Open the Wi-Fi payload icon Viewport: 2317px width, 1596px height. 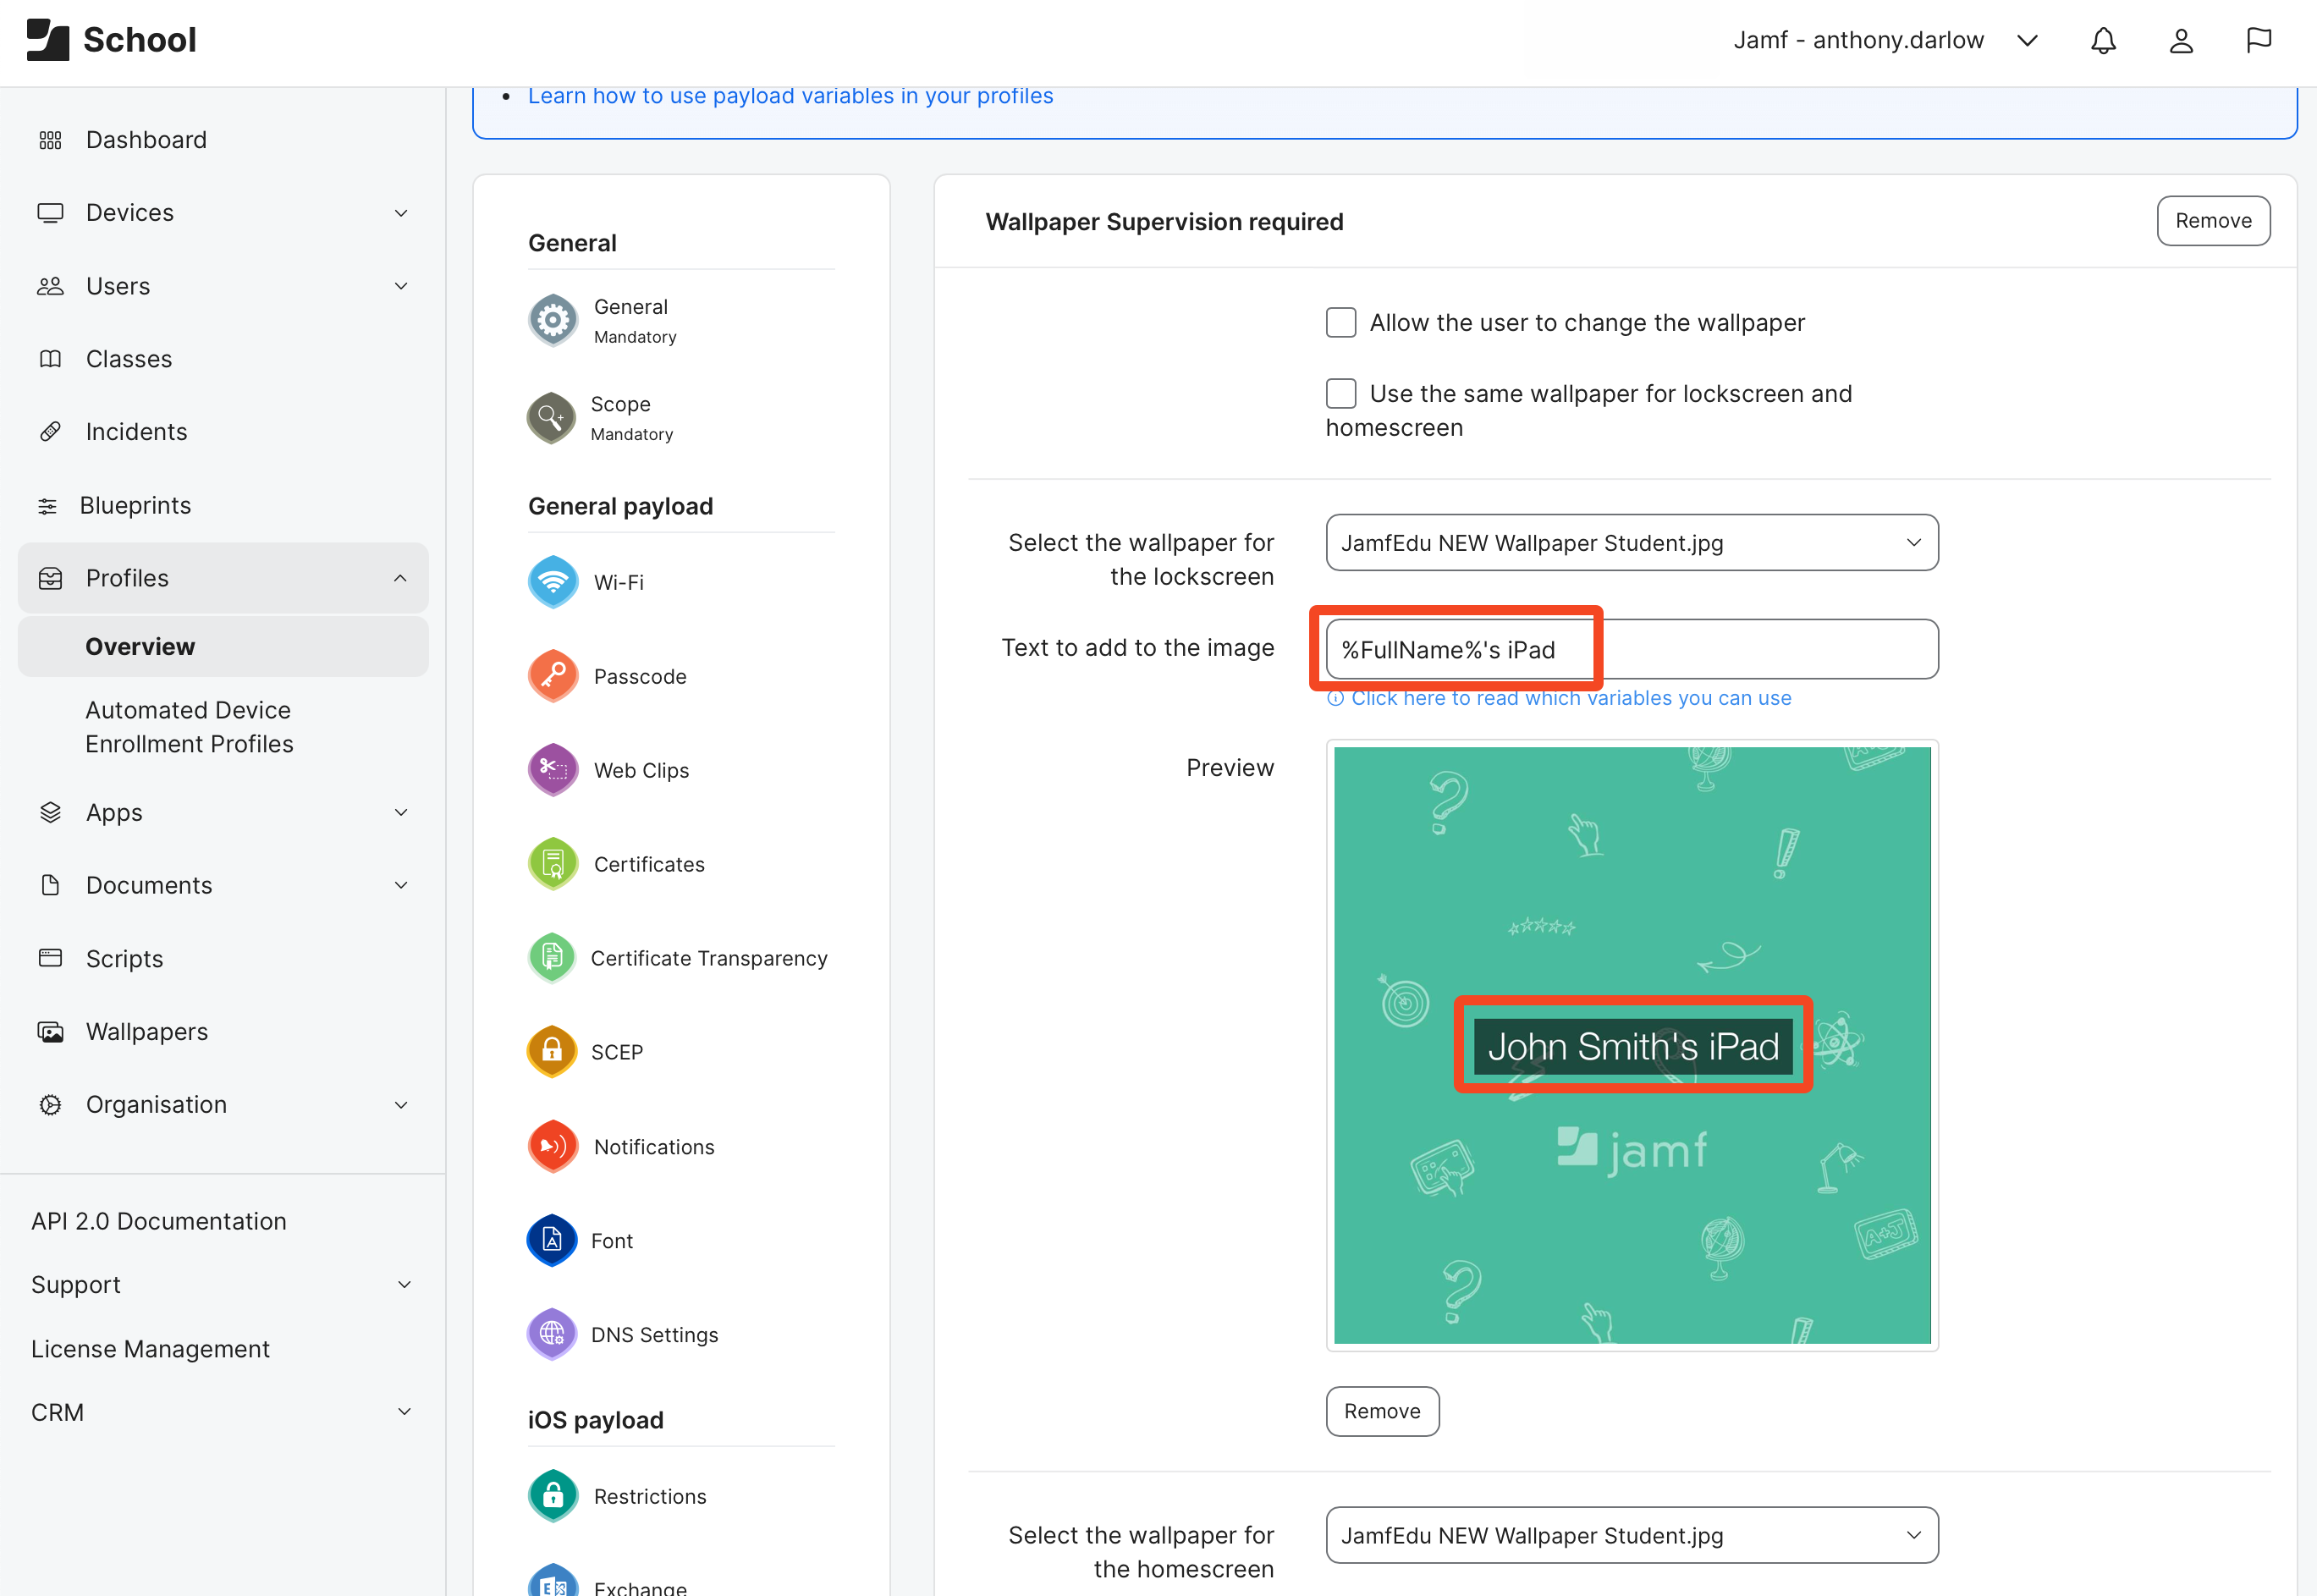click(x=553, y=582)
